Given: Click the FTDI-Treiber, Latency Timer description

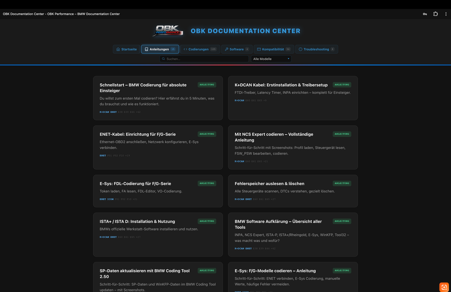Looking at the screenshot, I should (293, 92).
